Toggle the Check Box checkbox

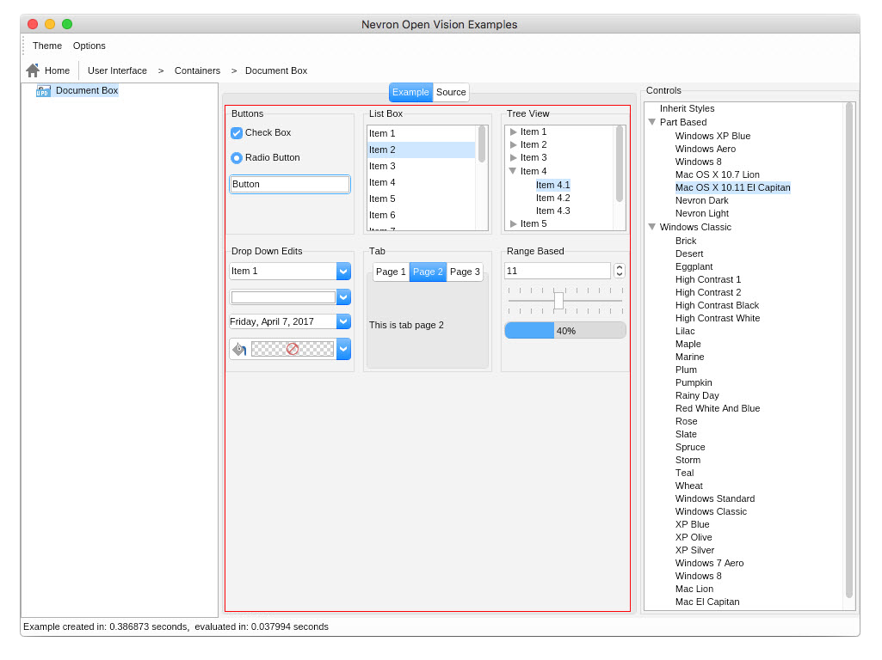(x=237, y=133)
